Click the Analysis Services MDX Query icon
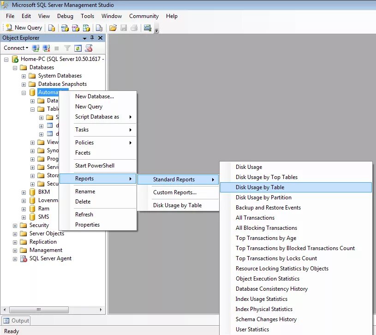 pyautogui.click(x=65, y=28)
